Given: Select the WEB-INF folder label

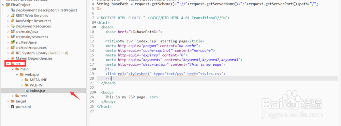Looking at the screenshot, I should click(37, 85).
